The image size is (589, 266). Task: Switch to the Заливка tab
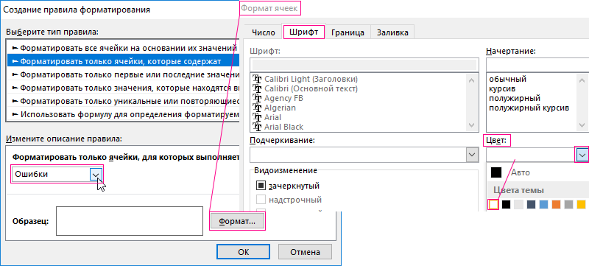click(x=392, y=32)
